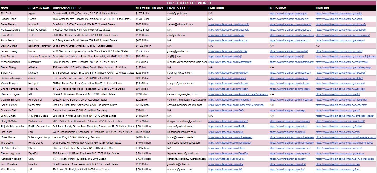The width and height of the screenshot is (377, 173).
Task: Open the Apple Instagram link
Action: coord(288,14)
